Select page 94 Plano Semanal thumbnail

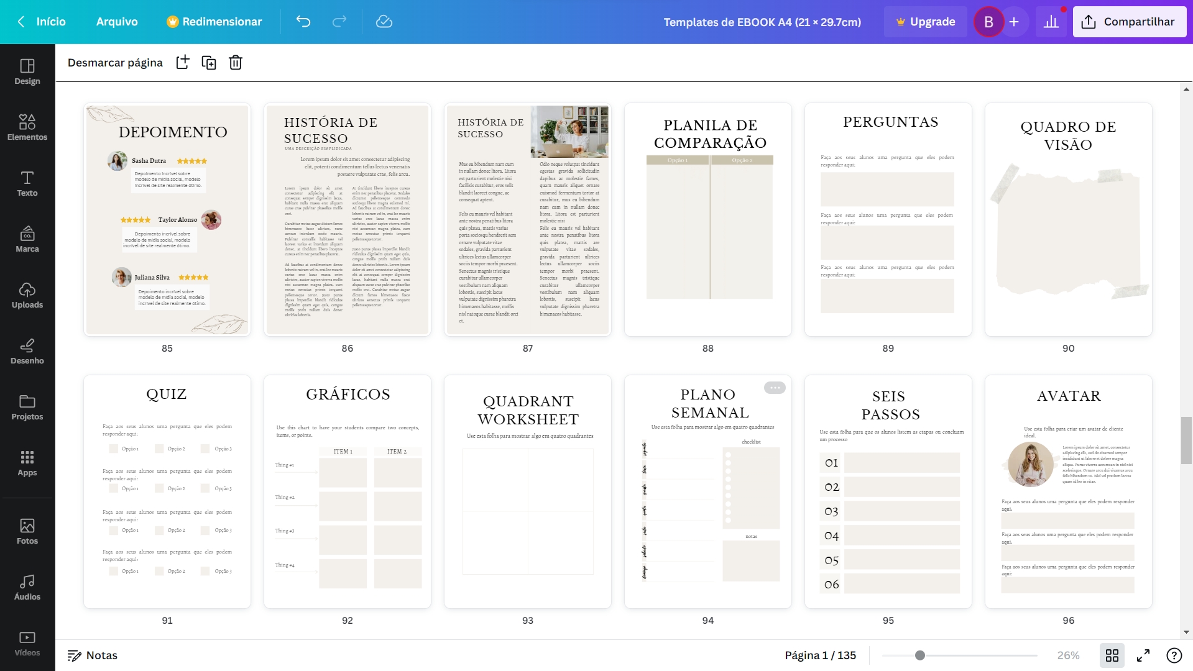(708, 492)
